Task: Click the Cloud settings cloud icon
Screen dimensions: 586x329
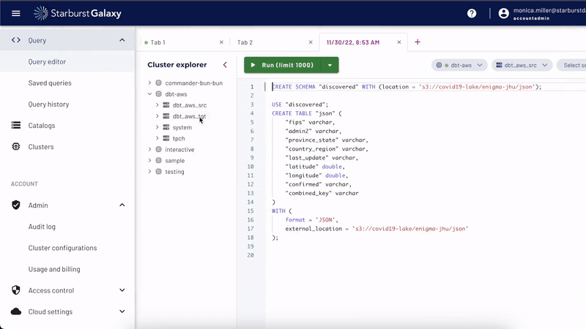Action: click(15, 311)
